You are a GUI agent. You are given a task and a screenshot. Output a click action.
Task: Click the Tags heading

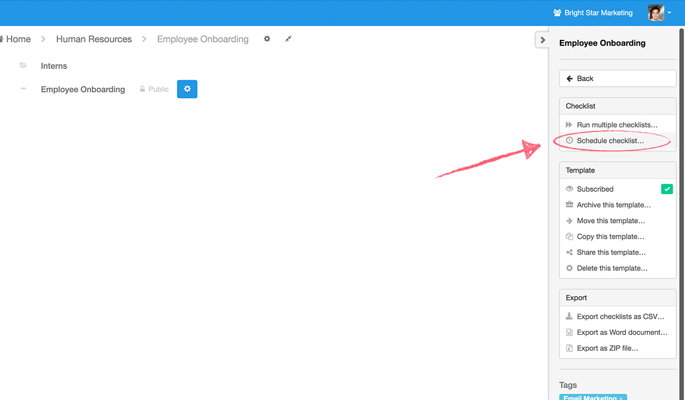coord(568,385)
